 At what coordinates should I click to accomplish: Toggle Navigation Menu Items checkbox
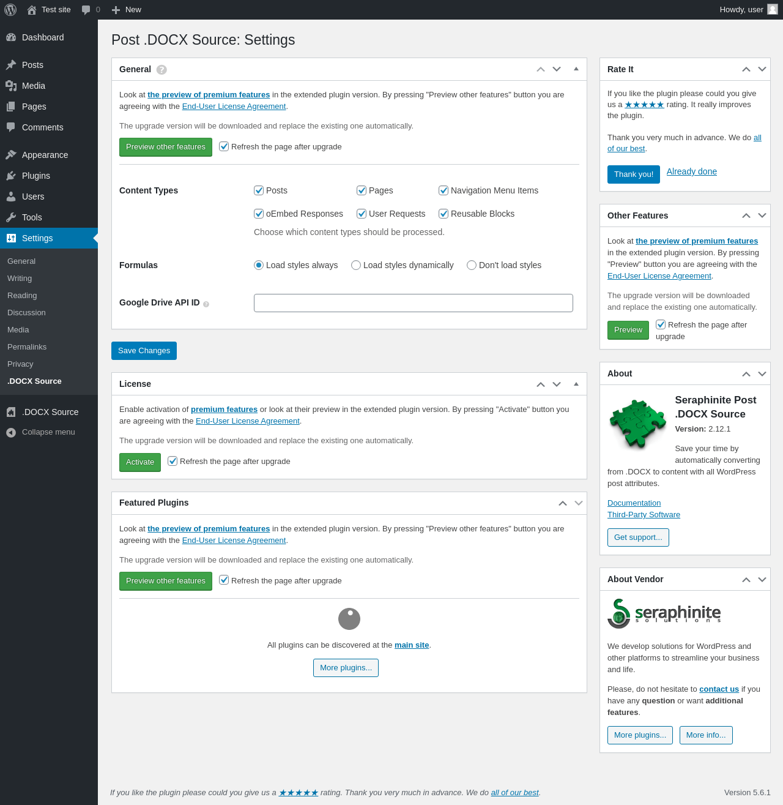[x=443, y=190]
